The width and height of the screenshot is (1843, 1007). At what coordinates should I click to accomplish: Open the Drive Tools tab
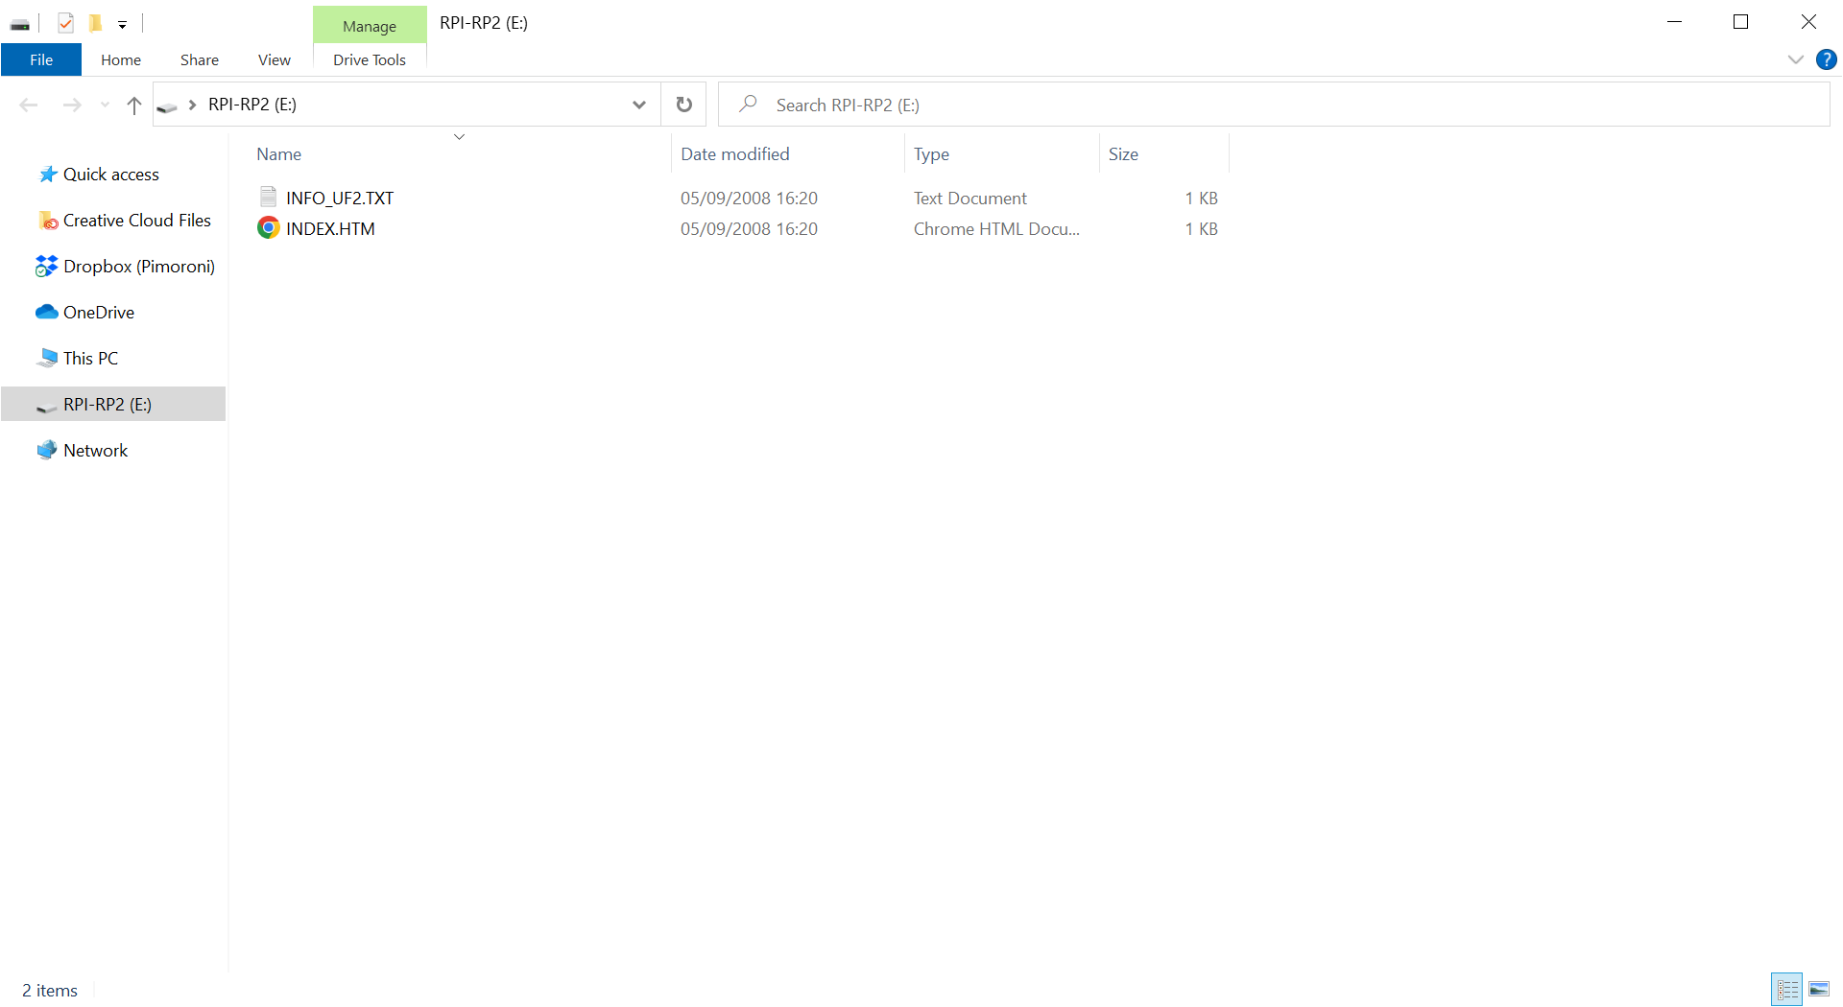tap(369, 59)
